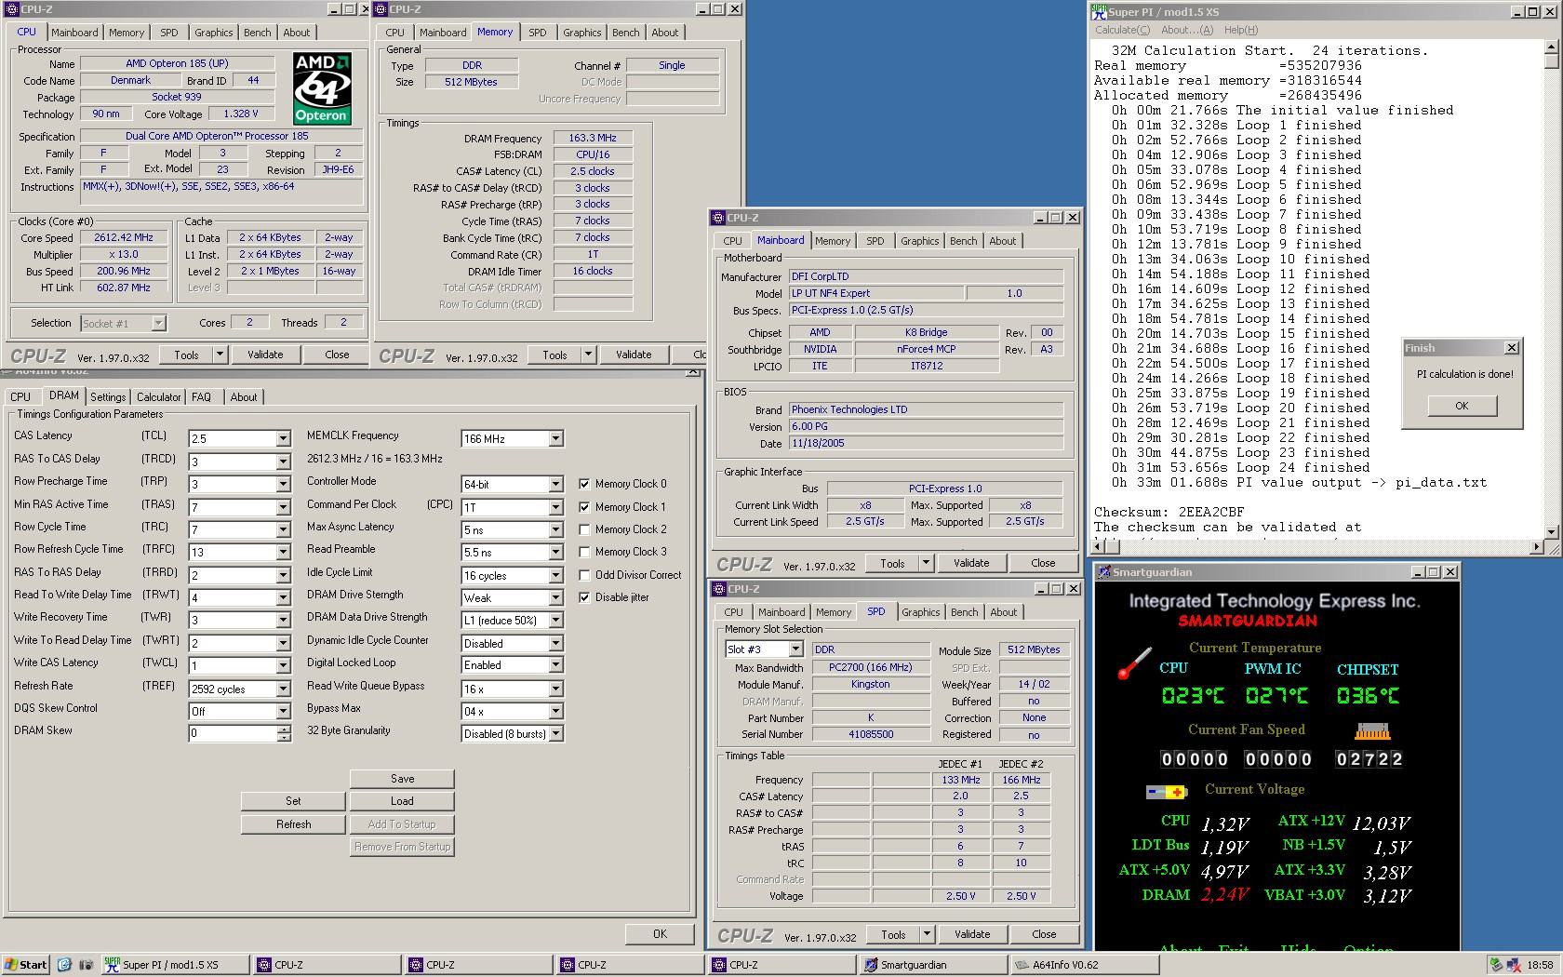Open Refresh Rate (TREF) dropdown

tap(283, 689)
